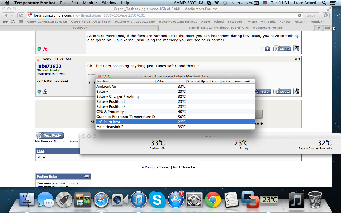
Task: Select the CPU A Proximity sensor row
Action: 175,112
